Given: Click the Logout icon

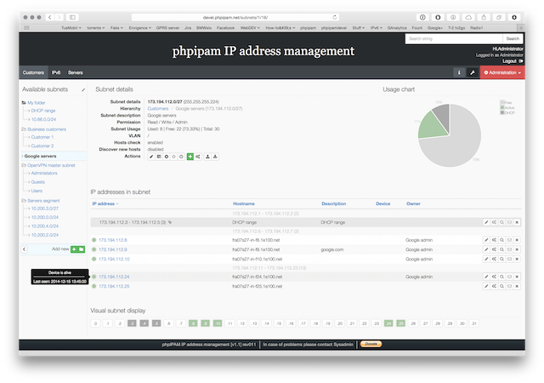Looking at the screenshot, I should 521,61.
